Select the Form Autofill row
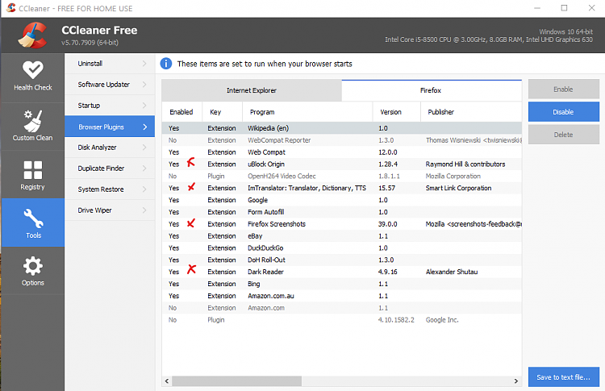 [x=342, y=212]
